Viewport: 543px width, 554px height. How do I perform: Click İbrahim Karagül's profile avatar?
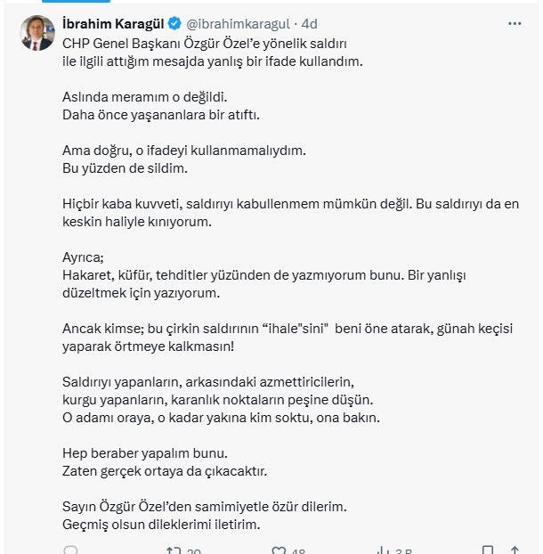(36, 35)
